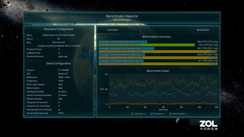Open the Breakdown tab
244x137 pixels.
click(x=203, y=30)
